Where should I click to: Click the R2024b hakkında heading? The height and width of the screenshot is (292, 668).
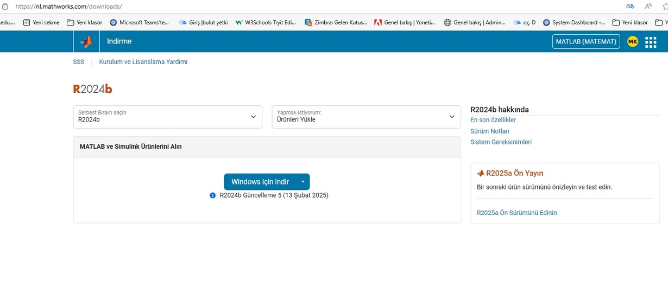coord(500,110)
